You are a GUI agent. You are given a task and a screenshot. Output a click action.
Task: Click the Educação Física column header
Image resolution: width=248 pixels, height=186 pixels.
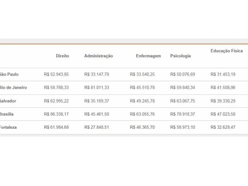tap(227, 51)
